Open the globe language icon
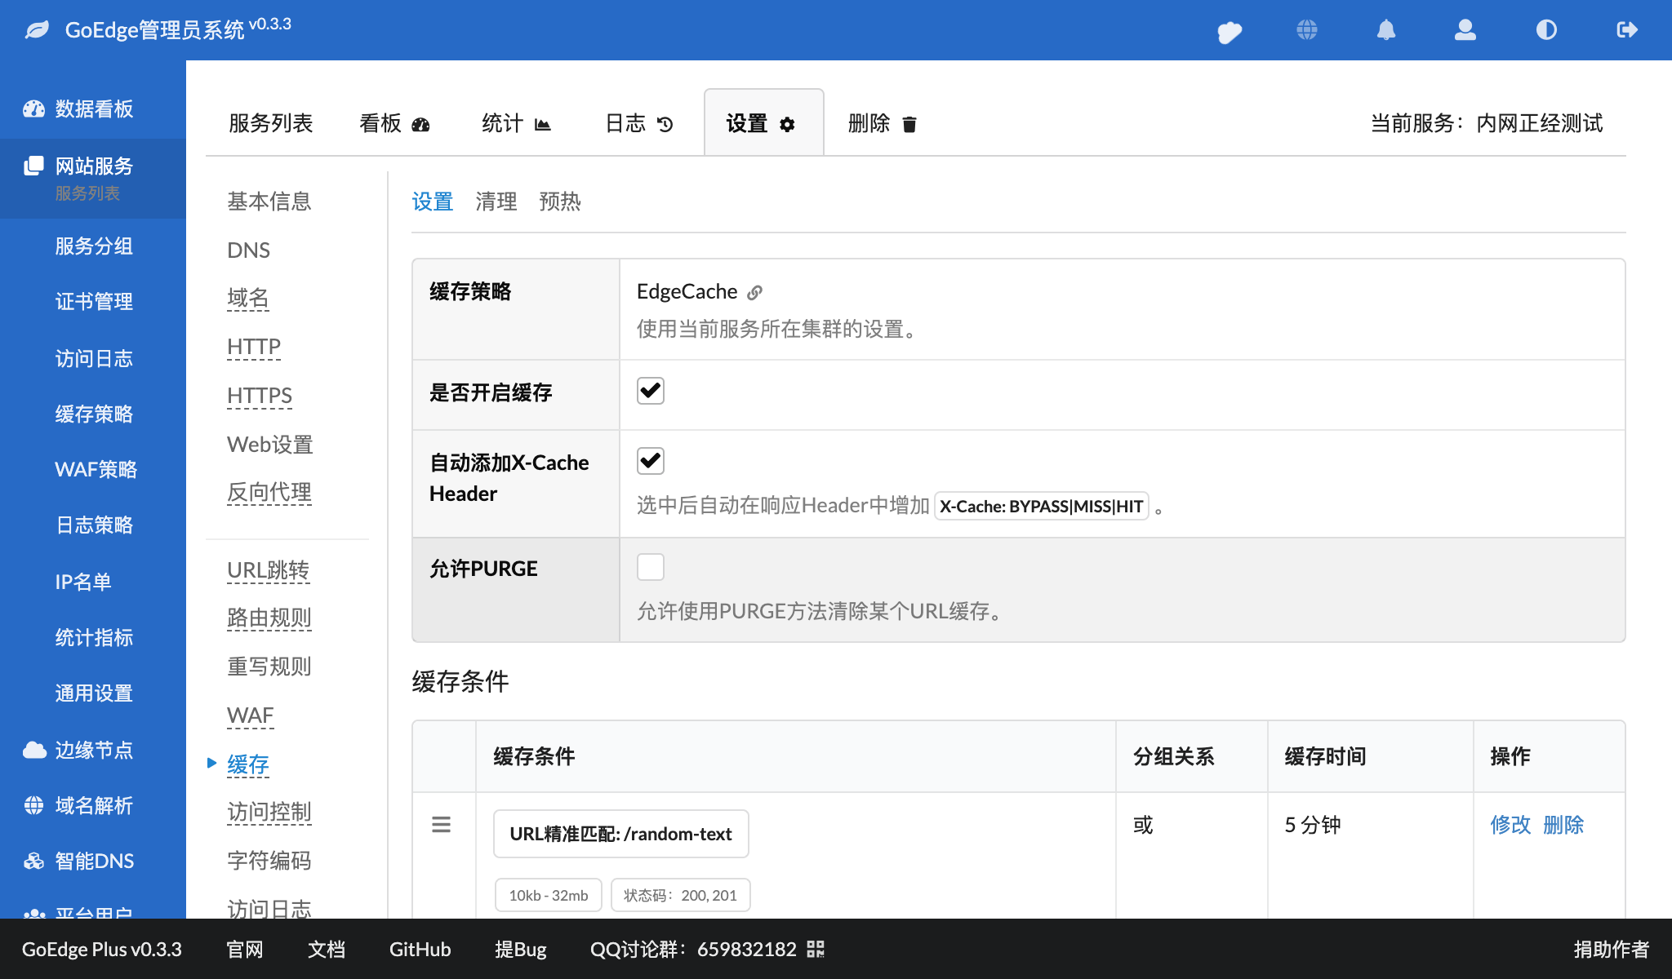Screen dimensions: 1672x979 [x=1307, y=30]
